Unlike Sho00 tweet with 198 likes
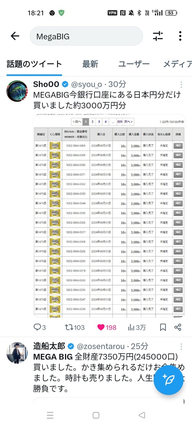 pyautogui.click(x=107, y=327)
